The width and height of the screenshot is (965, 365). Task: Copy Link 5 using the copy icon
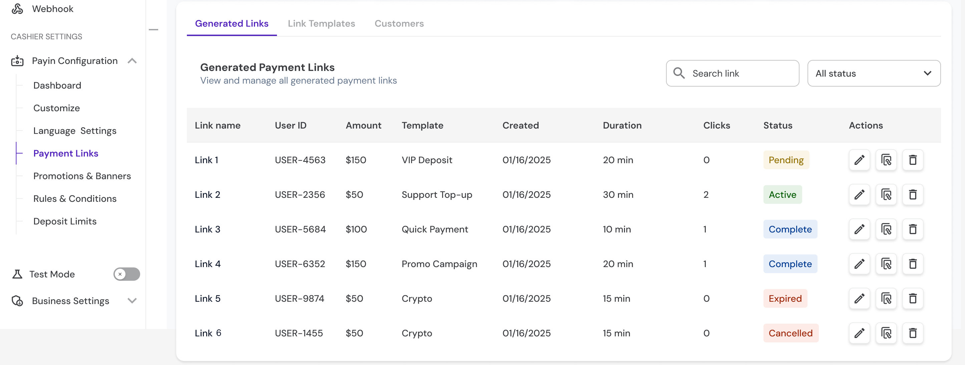coord(886,298)
